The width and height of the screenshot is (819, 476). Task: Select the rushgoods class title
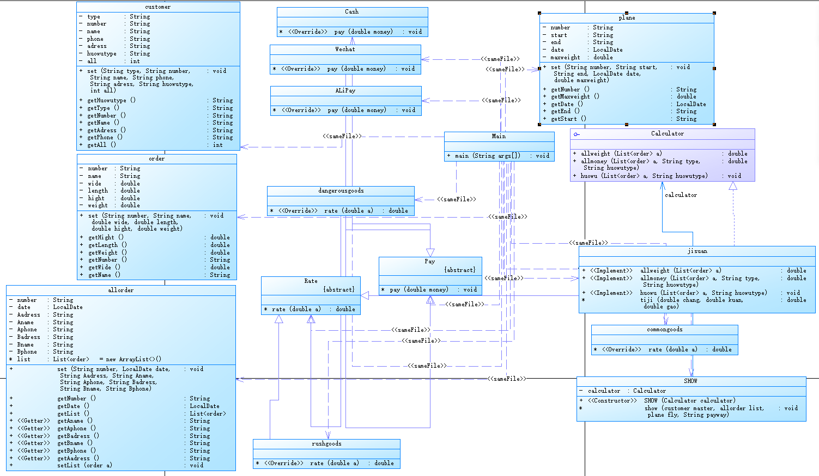point(327,443)
